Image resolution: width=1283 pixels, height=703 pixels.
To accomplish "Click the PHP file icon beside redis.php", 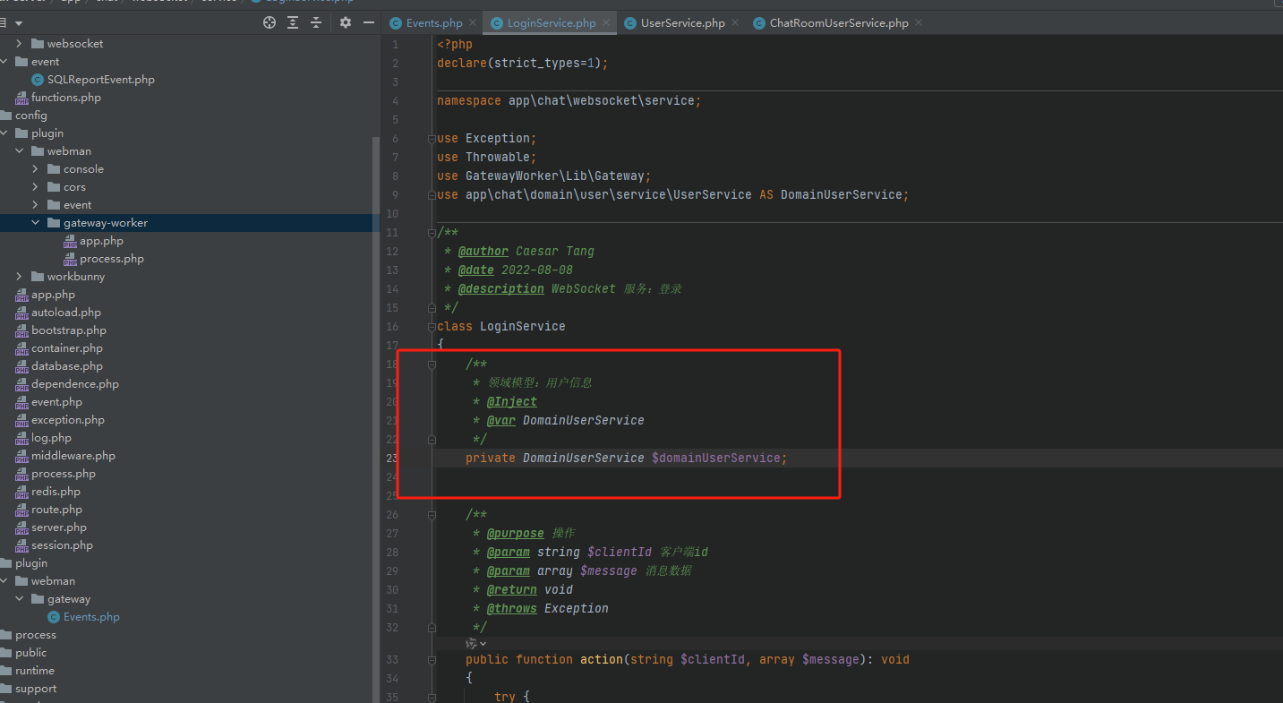I will click(21, 492).
